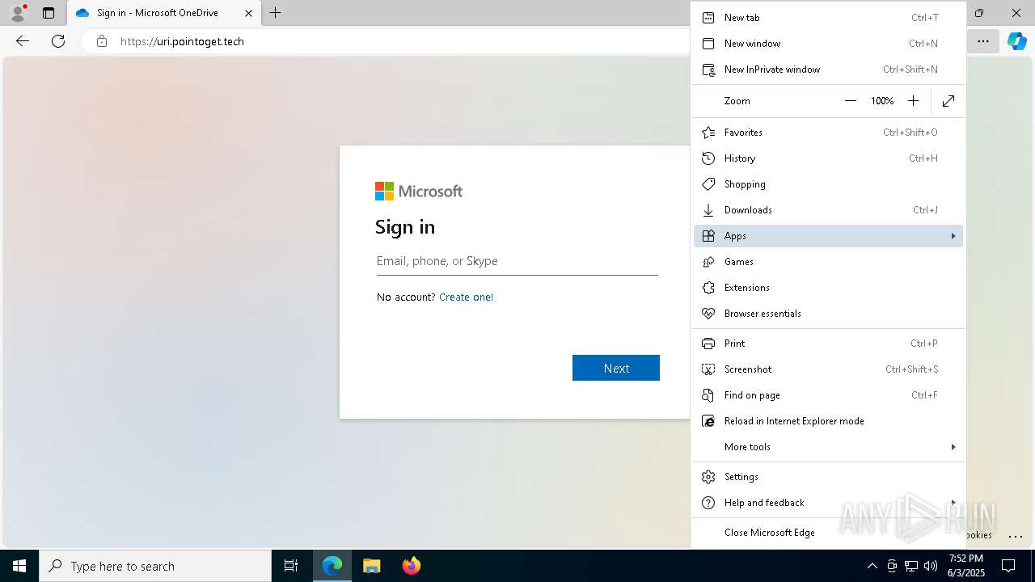This screenshot has height=582, width=1035.
Task: Choose Find on page
Action: (x=828, y=395)
